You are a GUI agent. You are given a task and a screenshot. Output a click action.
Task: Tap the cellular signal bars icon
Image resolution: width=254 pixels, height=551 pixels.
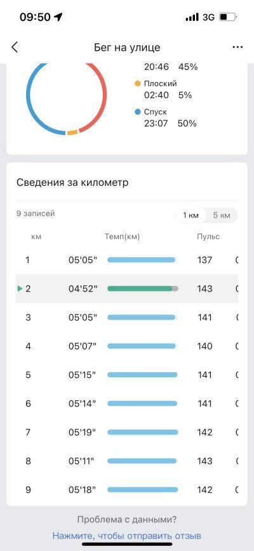click(192, 17)
